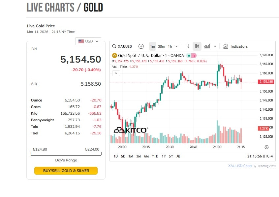This screenshot has height=197, width=279.
Task: Select the bars chart style icon
Action: [187, 46]
